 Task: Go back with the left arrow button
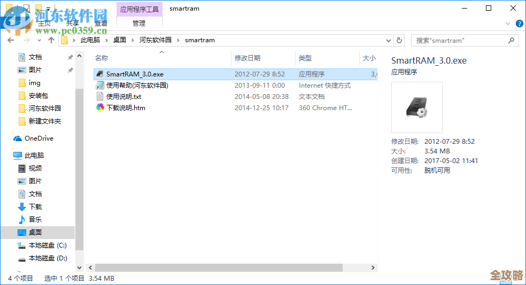click(11, 40)
